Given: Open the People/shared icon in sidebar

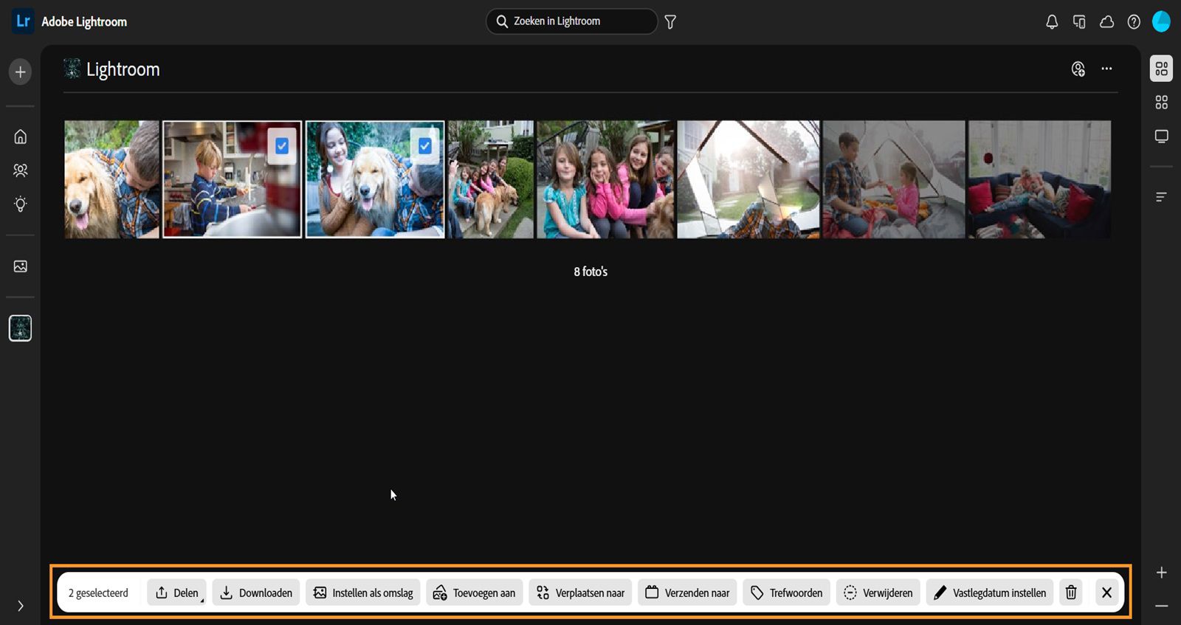Looking at the screenshot, I should 21,170.
